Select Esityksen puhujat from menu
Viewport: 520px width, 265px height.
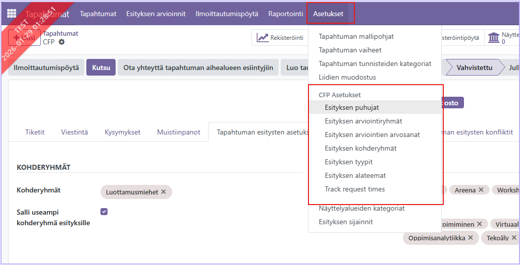(x=352, y=107)
